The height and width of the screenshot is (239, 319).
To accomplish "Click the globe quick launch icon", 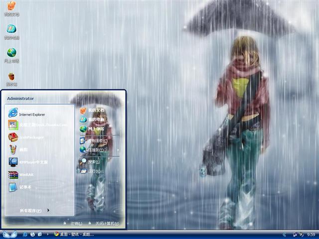I will (32, 235).
